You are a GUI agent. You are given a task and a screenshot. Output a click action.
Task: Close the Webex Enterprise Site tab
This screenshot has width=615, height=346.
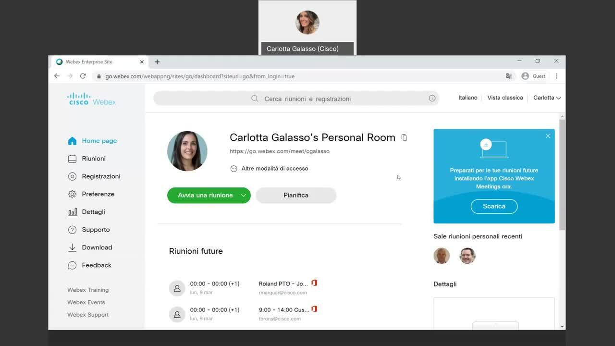(x=142, y=62)
